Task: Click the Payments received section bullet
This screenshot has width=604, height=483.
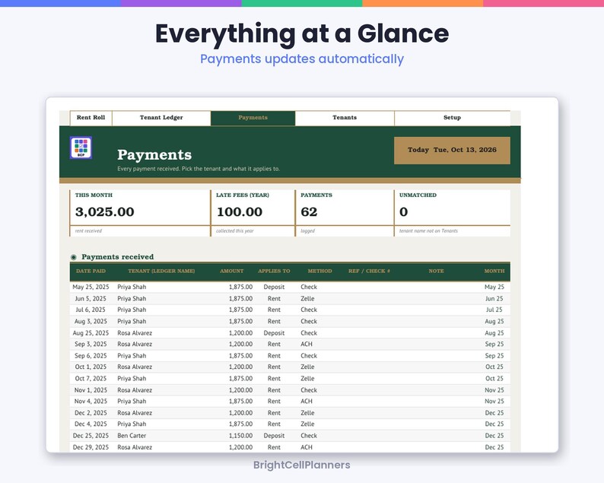Action: (x=74, y=257)
